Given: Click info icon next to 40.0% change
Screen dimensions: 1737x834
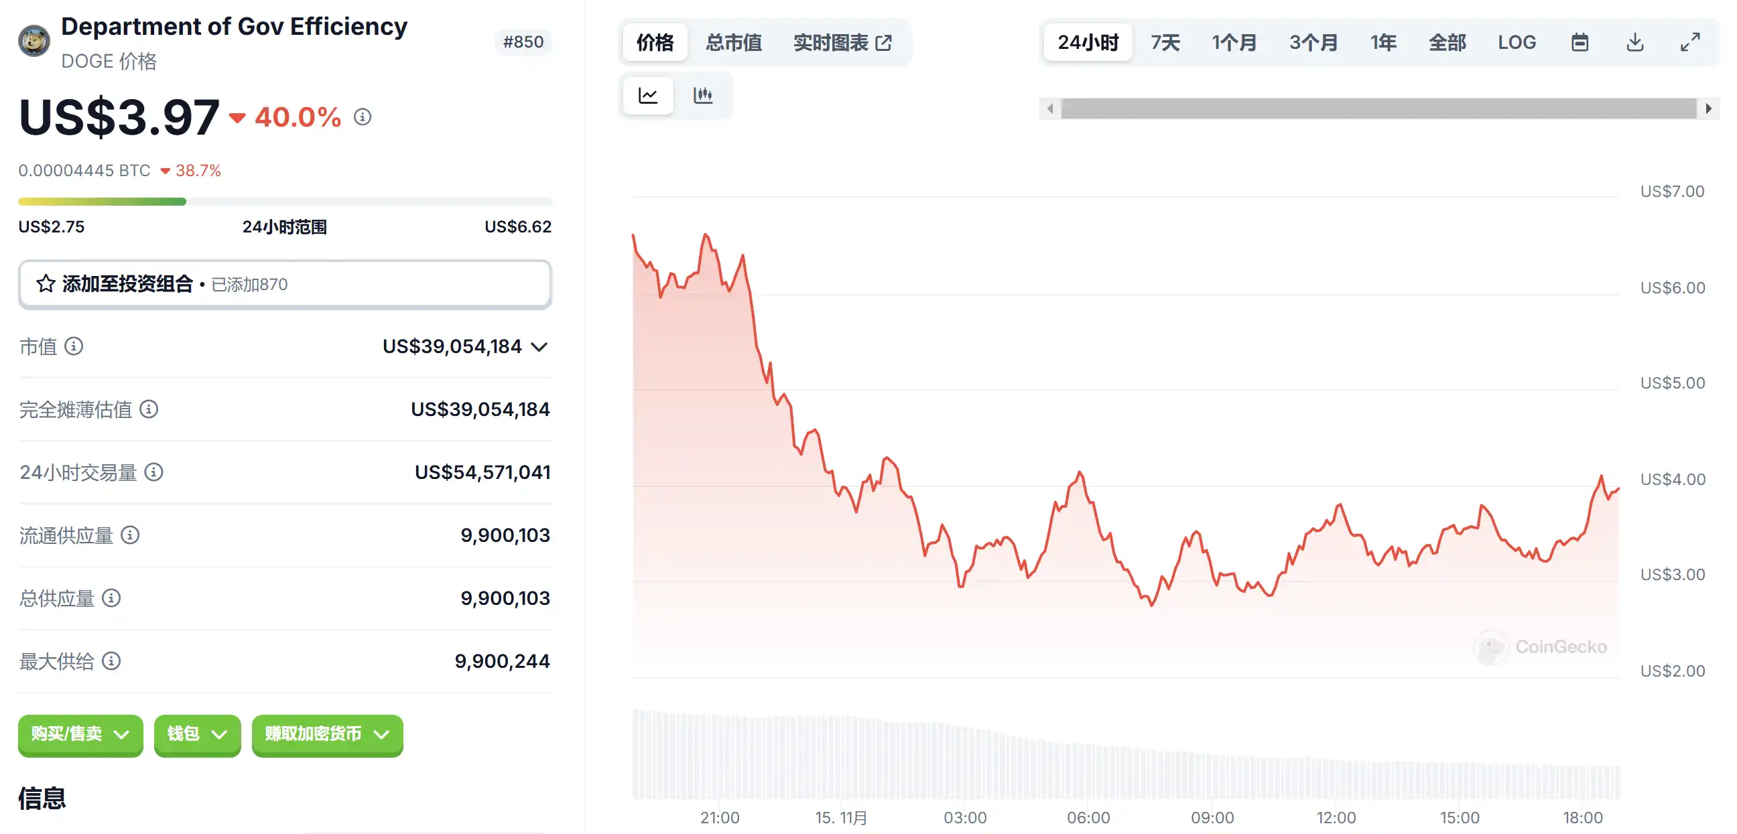Looking at the screenshot, I should [x=363, y=117].
